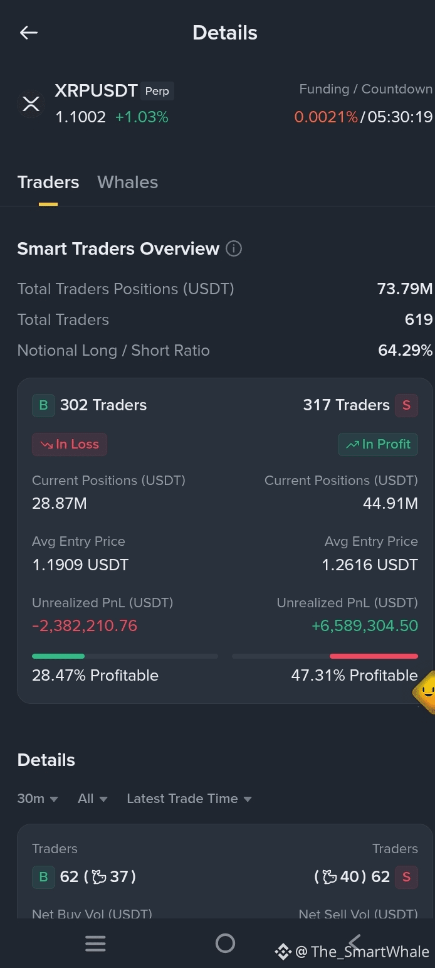The width and height of the screenshot is (435, 968).
Task: Tap the In Profit tag
Action: point(378,444)
